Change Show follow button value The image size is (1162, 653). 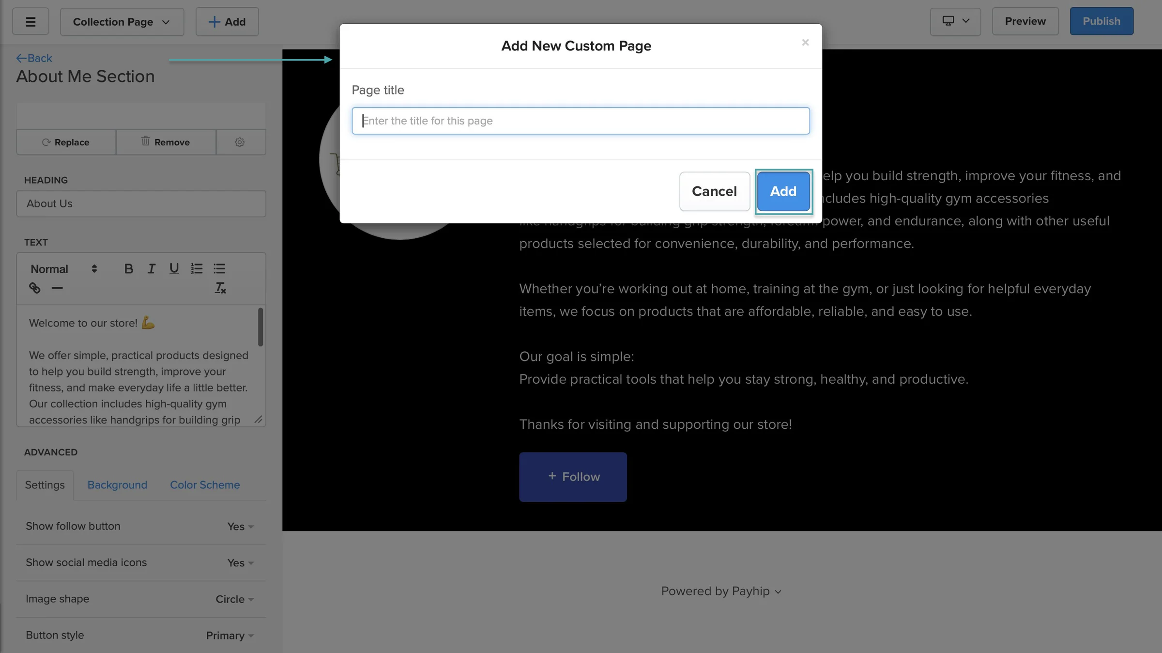pos(240,527)
